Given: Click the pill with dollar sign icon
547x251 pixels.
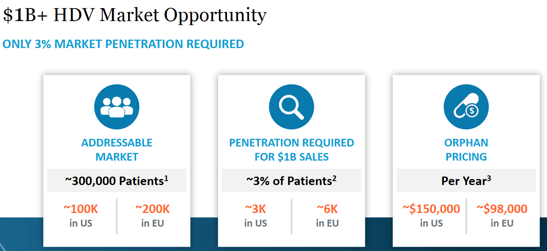Looking at the screenshot, I should tap(466, 107).
